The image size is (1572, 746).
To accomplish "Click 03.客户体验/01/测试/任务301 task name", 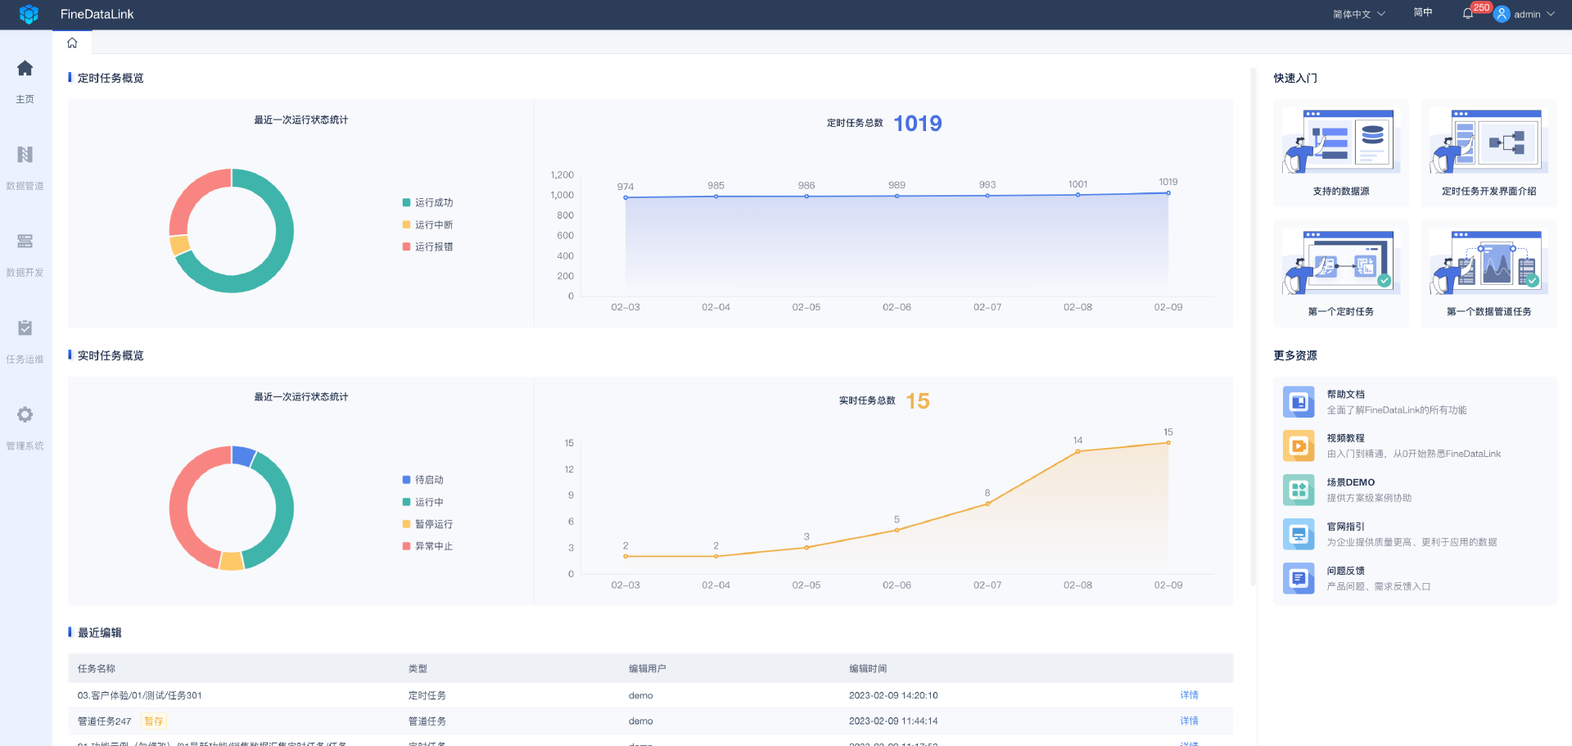I will tap(140, 695).
